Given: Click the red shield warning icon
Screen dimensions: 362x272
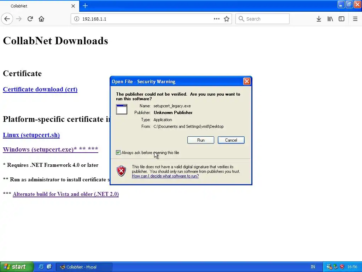Looking at the screenshot, I should click(121, 171).
